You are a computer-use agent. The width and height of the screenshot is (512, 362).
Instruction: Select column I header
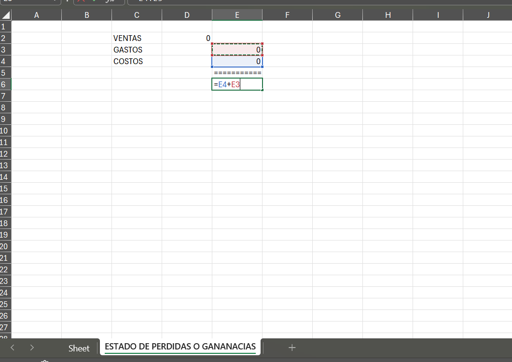(438, 15)
